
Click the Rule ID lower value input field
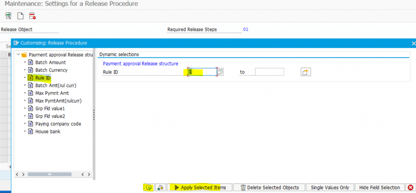(x=202, y=72)
